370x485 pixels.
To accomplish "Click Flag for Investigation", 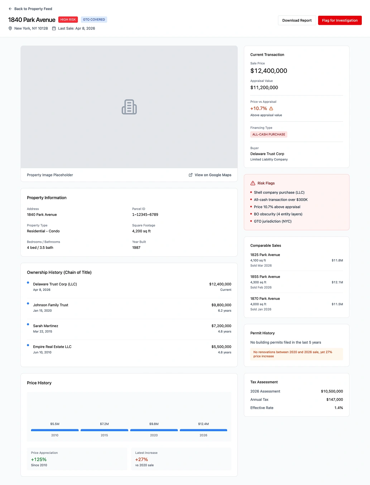I will coord(340,20).
